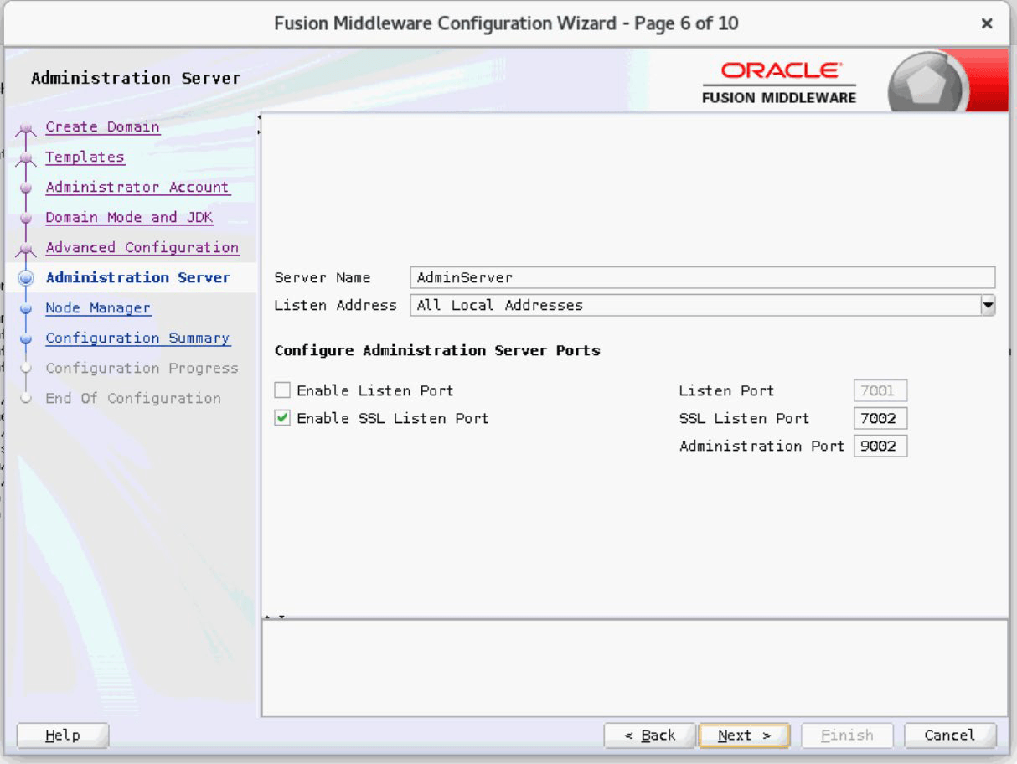
Task: Close the Configuration Wizard window
Action: (987, 23)
